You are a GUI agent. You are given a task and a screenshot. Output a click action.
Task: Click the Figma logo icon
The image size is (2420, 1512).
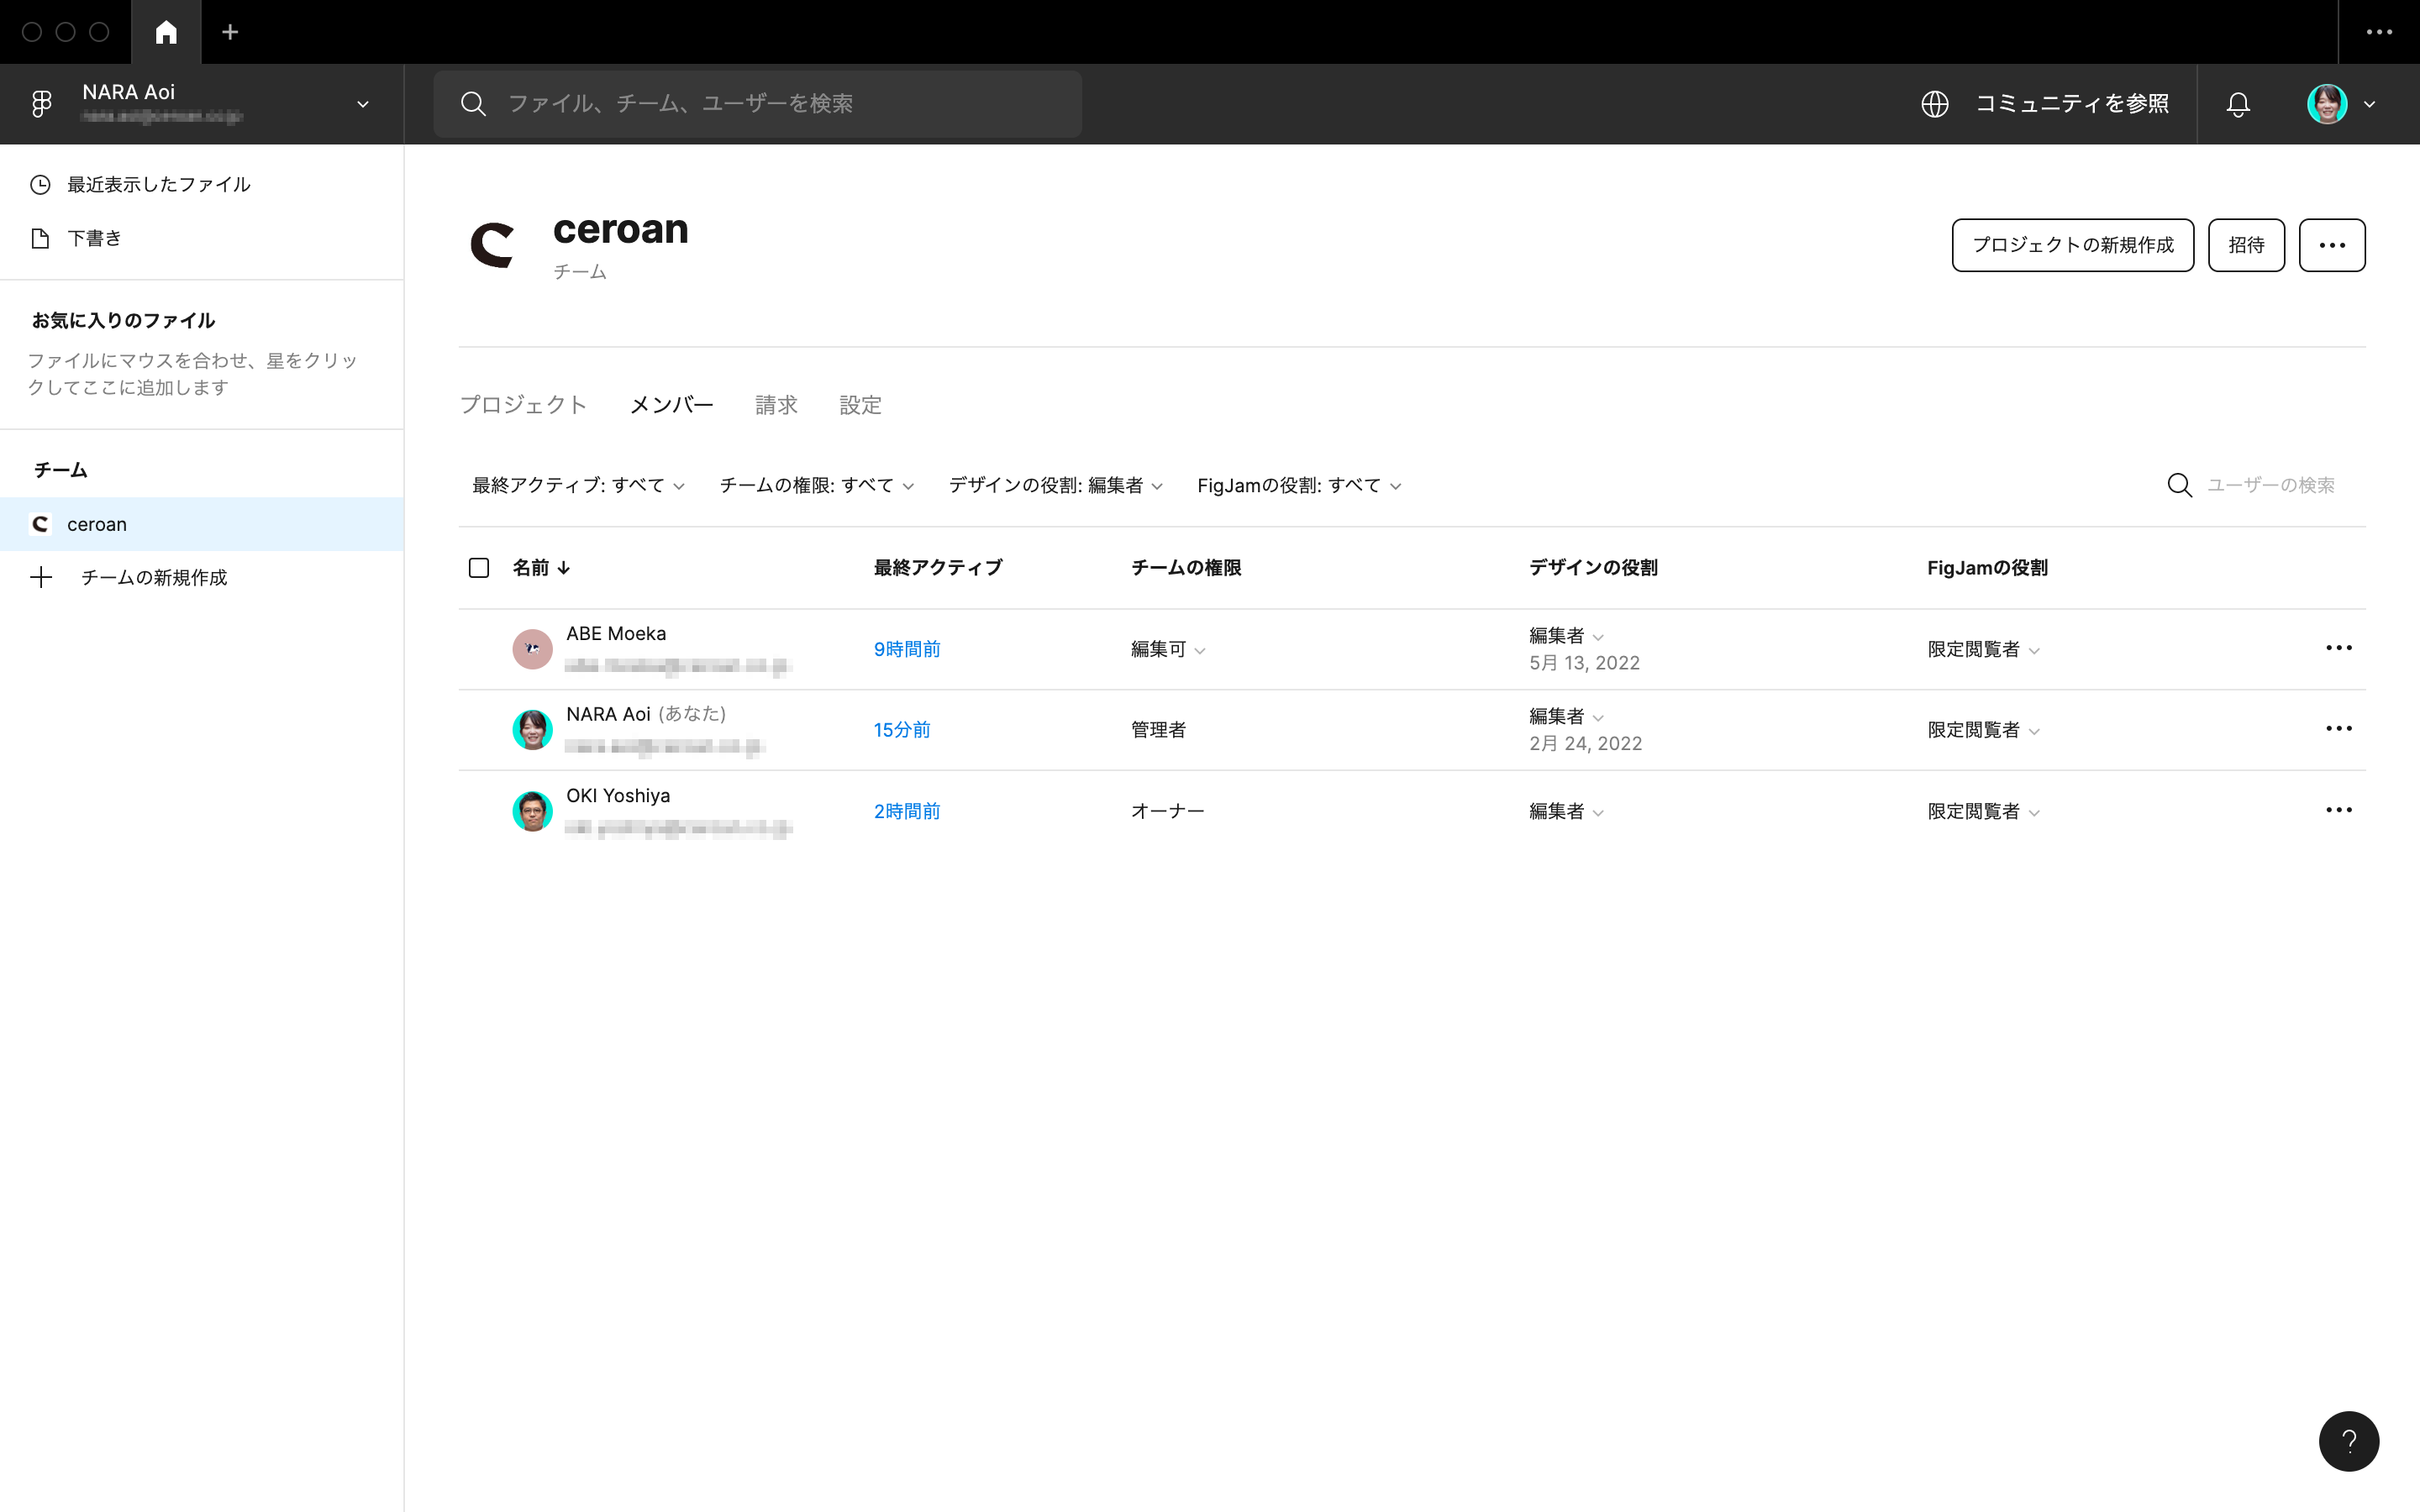coord(41,103)
